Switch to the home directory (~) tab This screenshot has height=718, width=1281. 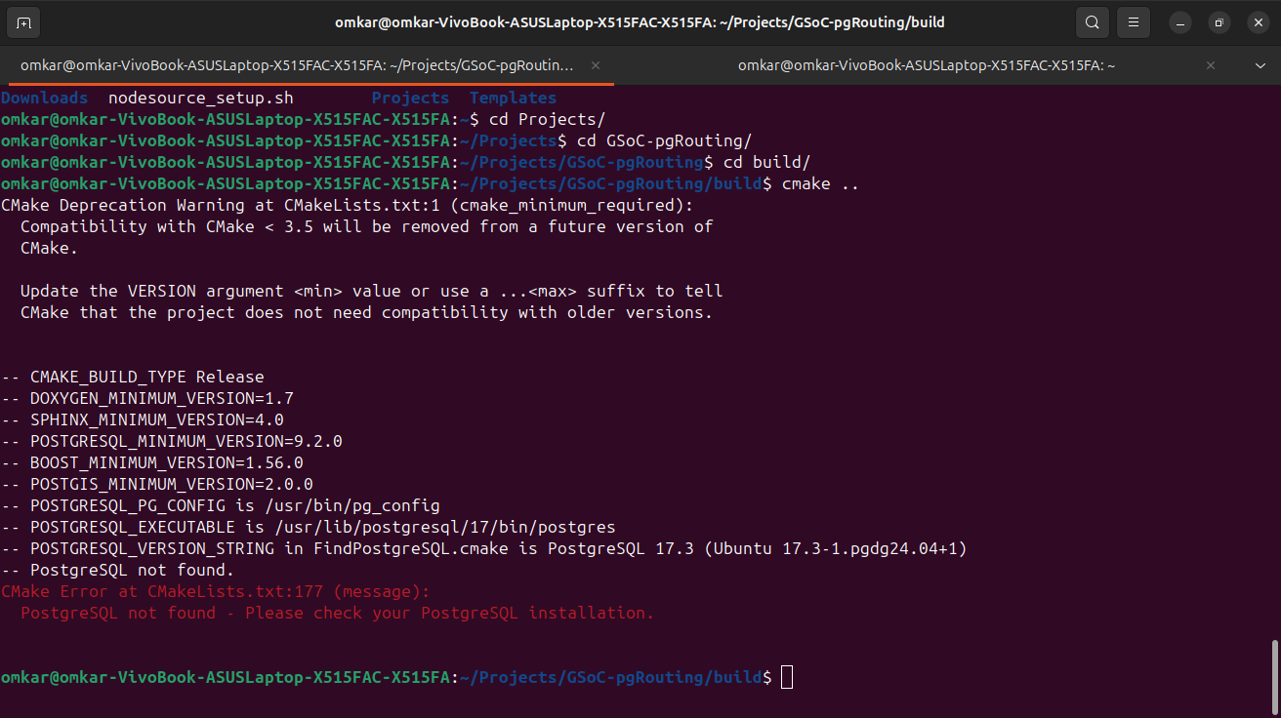click(x=927, y=65)
